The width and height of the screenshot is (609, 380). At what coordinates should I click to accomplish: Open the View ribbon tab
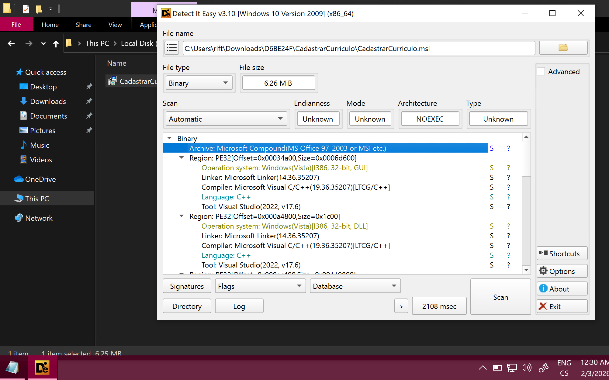click(x=115, y=25)
